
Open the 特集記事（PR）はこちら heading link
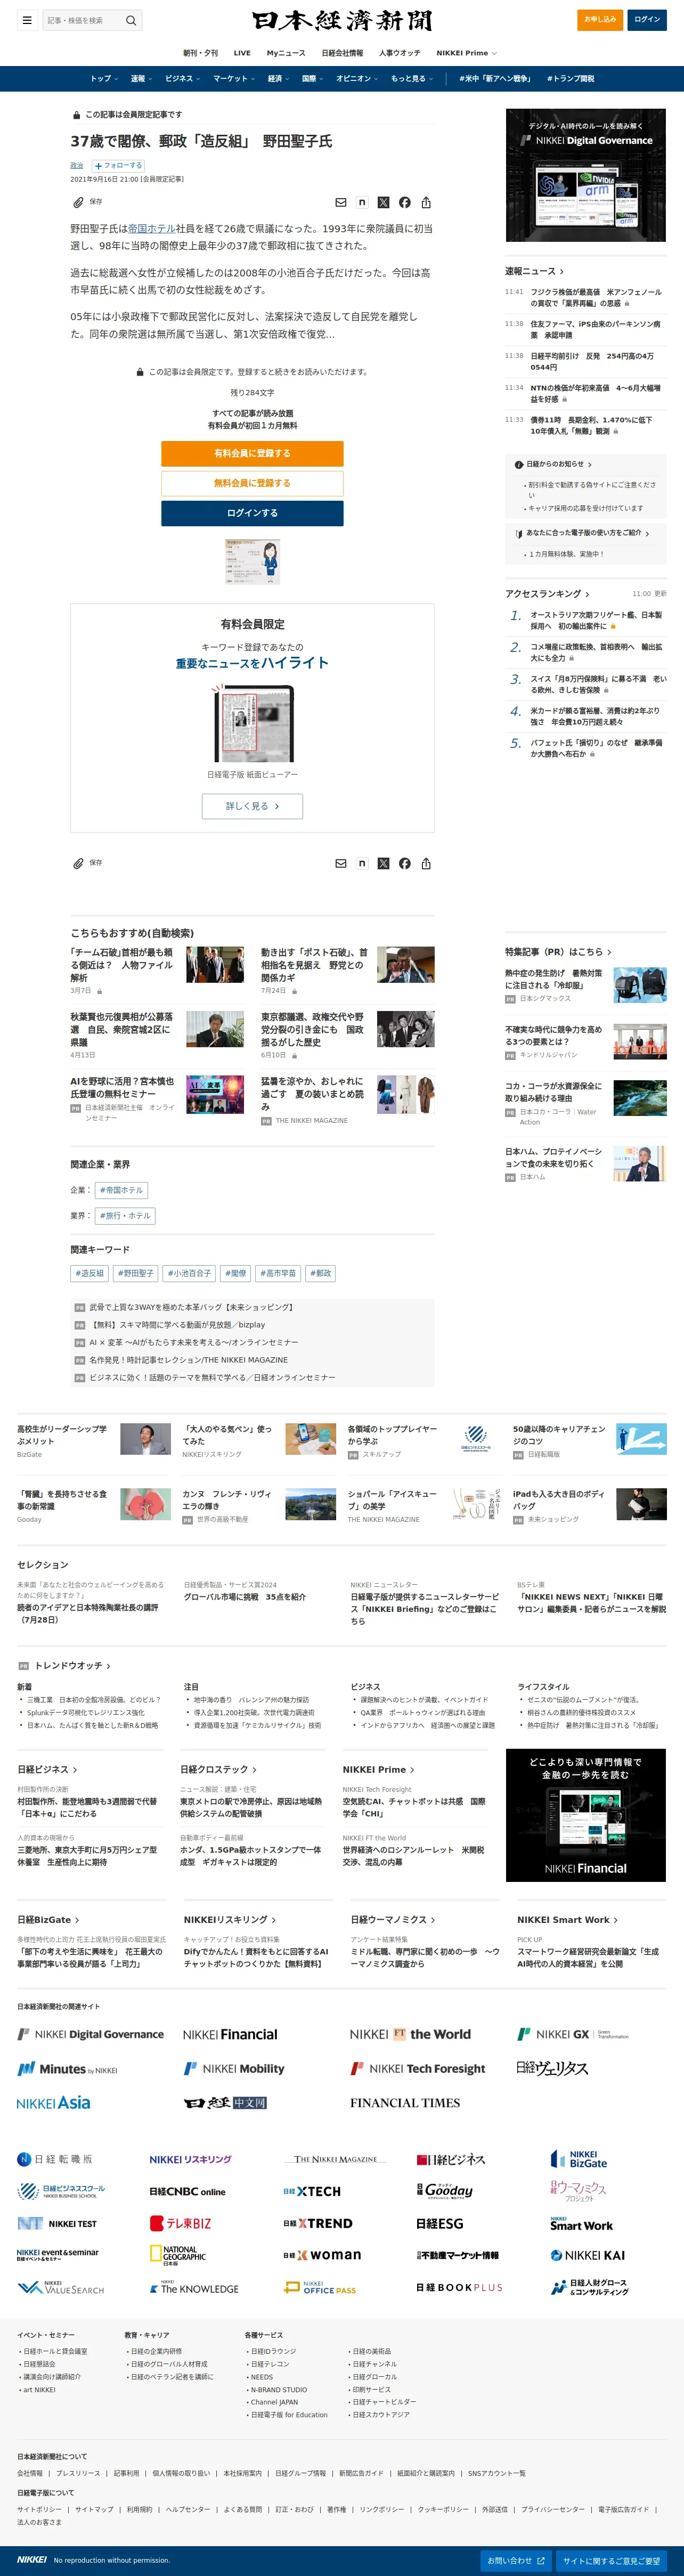(x=558, y=952)
